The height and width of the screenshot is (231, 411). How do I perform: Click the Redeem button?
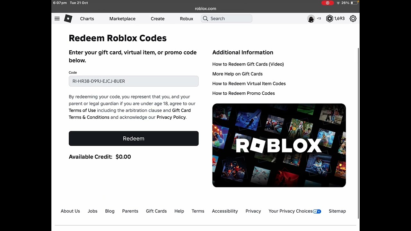134,139
